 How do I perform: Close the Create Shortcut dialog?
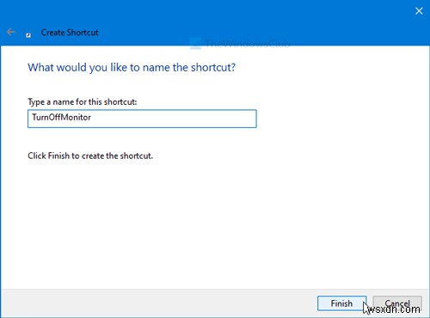(x=419, y=11)
